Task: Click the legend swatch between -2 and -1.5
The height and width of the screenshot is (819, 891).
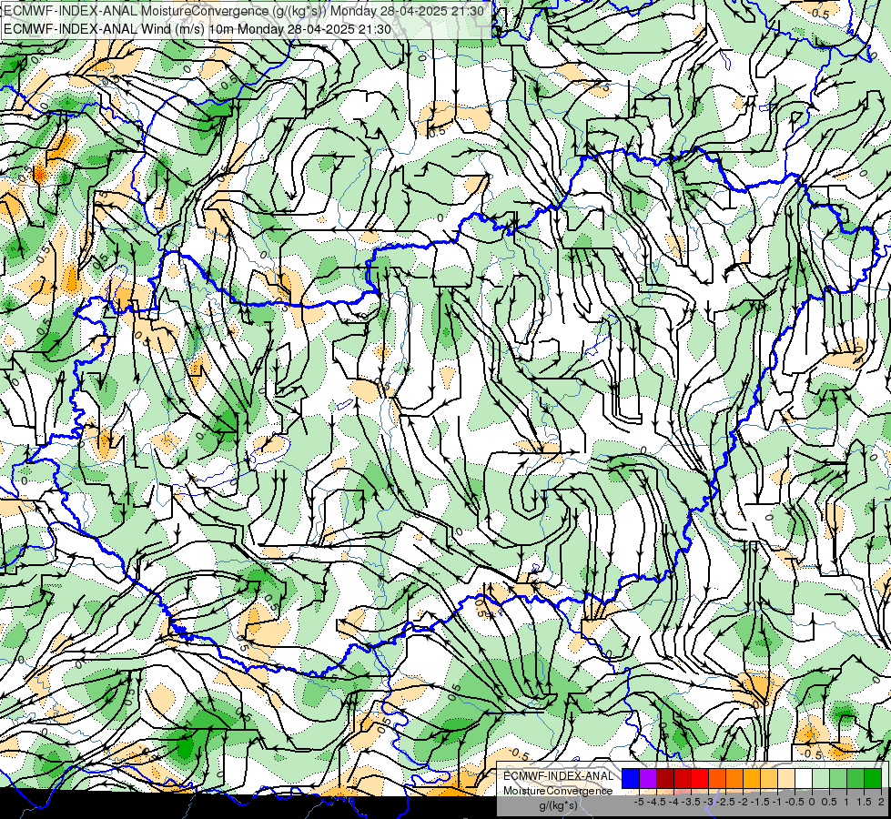Action: (x=752, y=779)
